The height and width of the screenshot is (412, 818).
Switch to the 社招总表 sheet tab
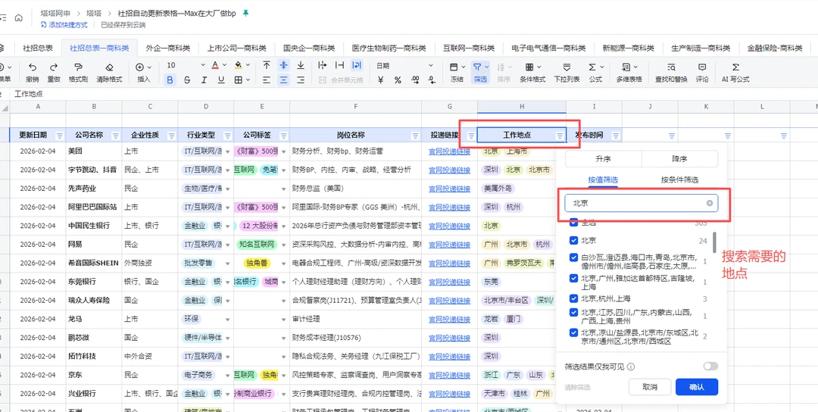point(37,48)
